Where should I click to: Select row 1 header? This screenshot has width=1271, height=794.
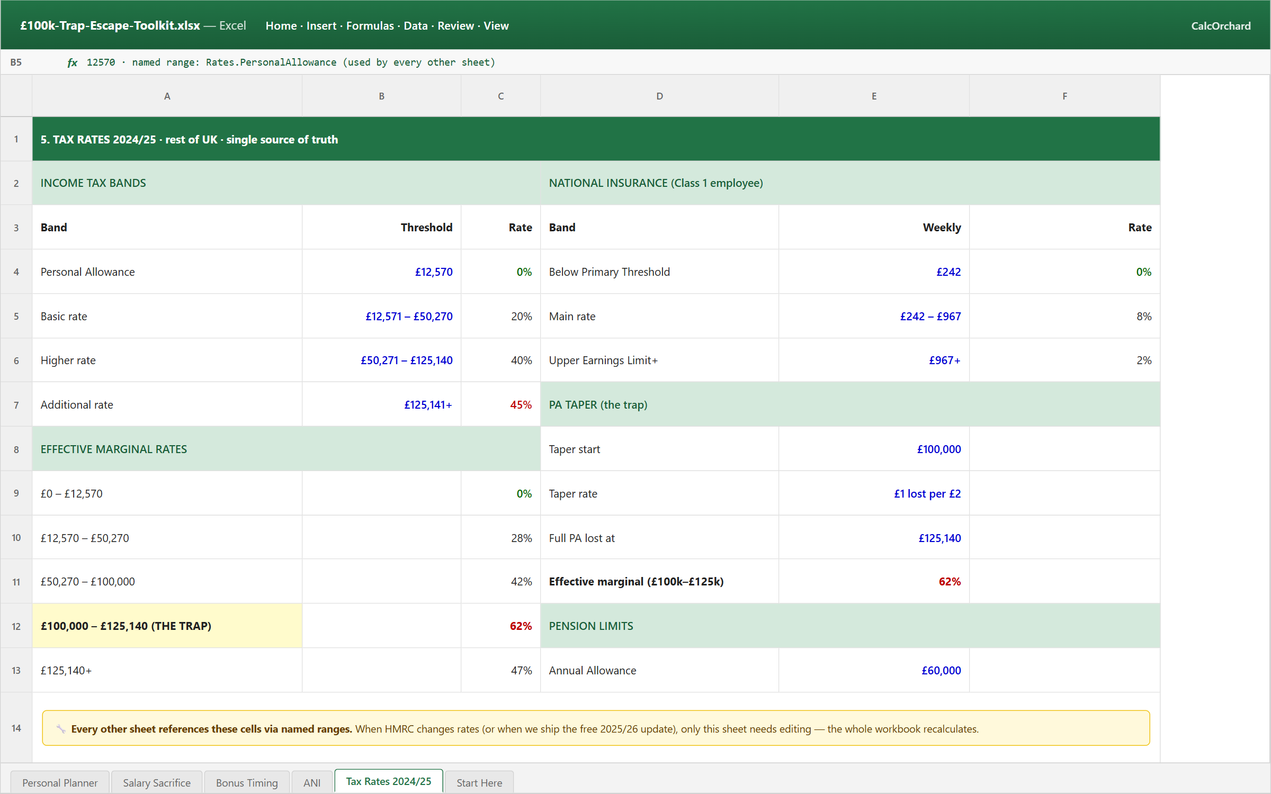(16, 139)
